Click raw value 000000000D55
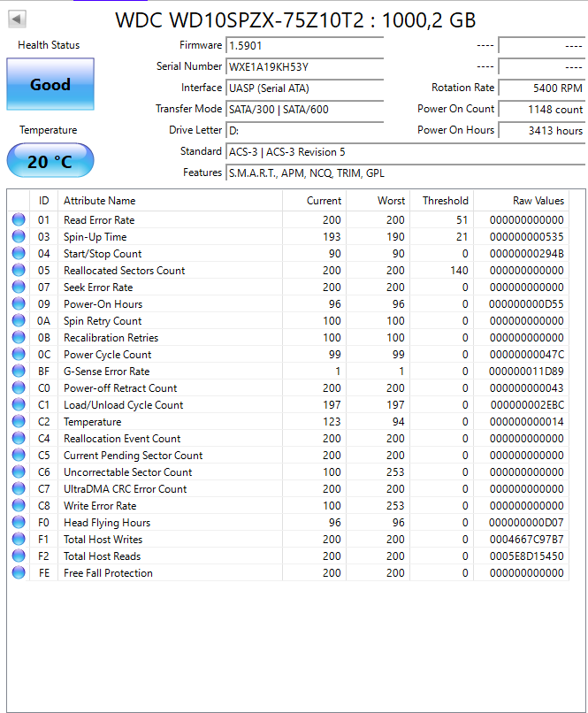588x713 pixels. (526, 304)
